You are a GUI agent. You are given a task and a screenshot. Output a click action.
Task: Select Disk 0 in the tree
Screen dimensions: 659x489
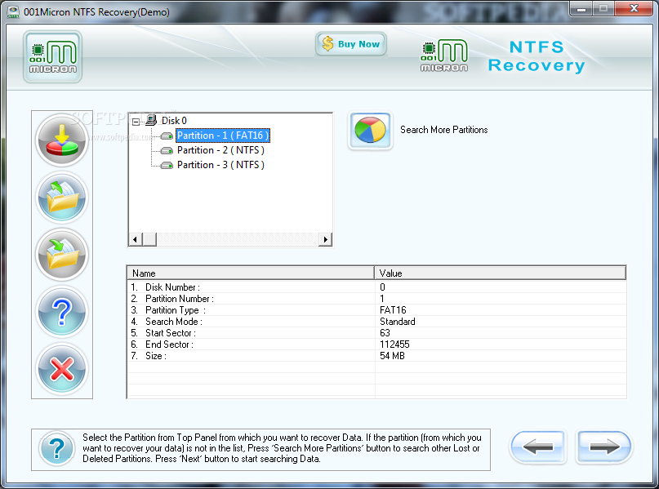(174, 121)
